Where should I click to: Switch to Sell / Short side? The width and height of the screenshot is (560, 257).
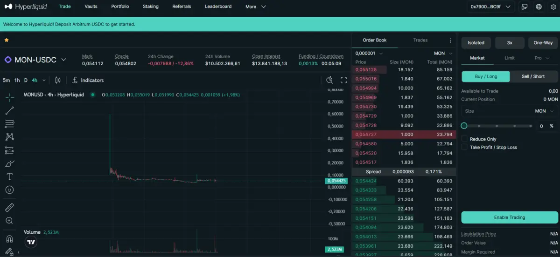533,76
